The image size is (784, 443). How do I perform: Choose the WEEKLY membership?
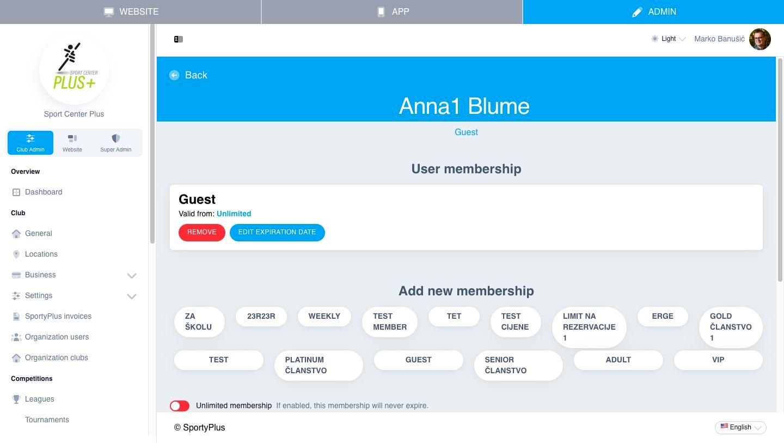point(324,317)
